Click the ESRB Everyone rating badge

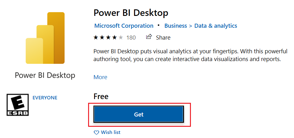[x=17, y=105]
